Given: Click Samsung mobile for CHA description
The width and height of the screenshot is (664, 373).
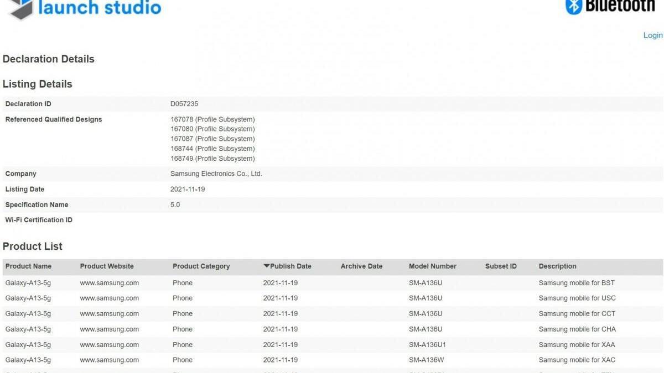Looking at the screenshot, I should coord(577,329).
